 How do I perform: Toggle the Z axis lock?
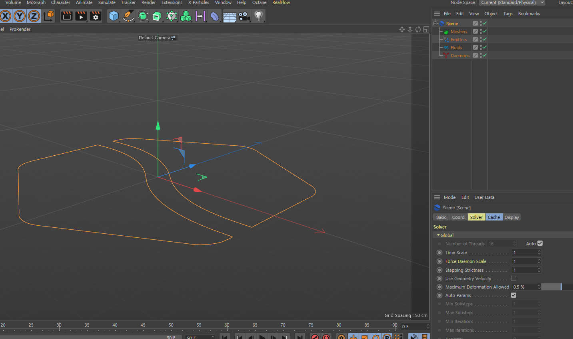point(34,16)
